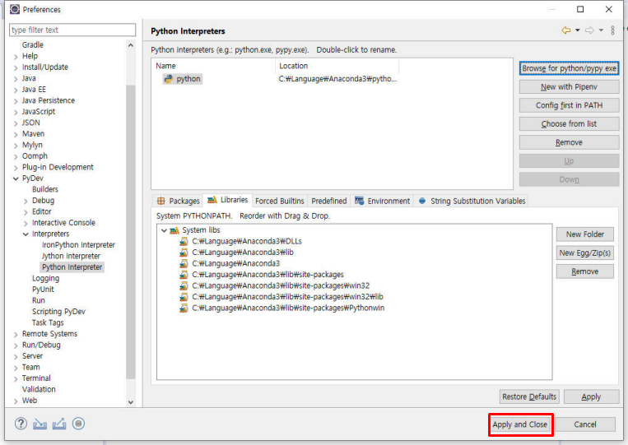The height and width of the screenshot is (445, 628).
Task: Expand the Editor node under PyDev
Action: (x=26, y=212)
